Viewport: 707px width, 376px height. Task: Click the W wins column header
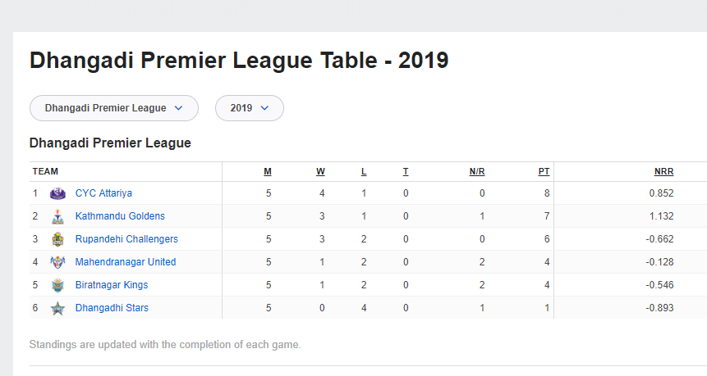coord(320,172)
